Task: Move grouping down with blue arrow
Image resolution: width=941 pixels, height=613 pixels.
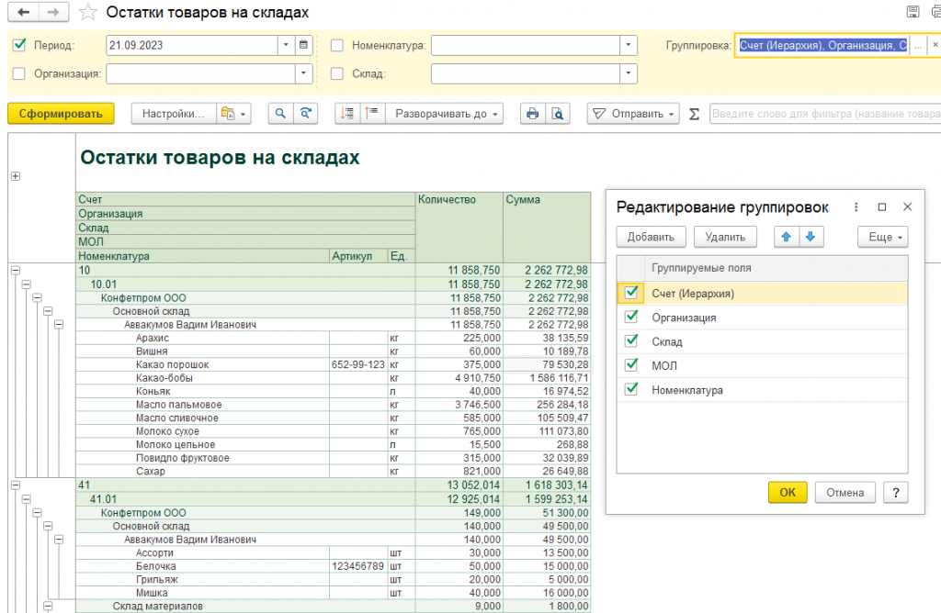Action: pyautogui.click(x=811, y=237)
